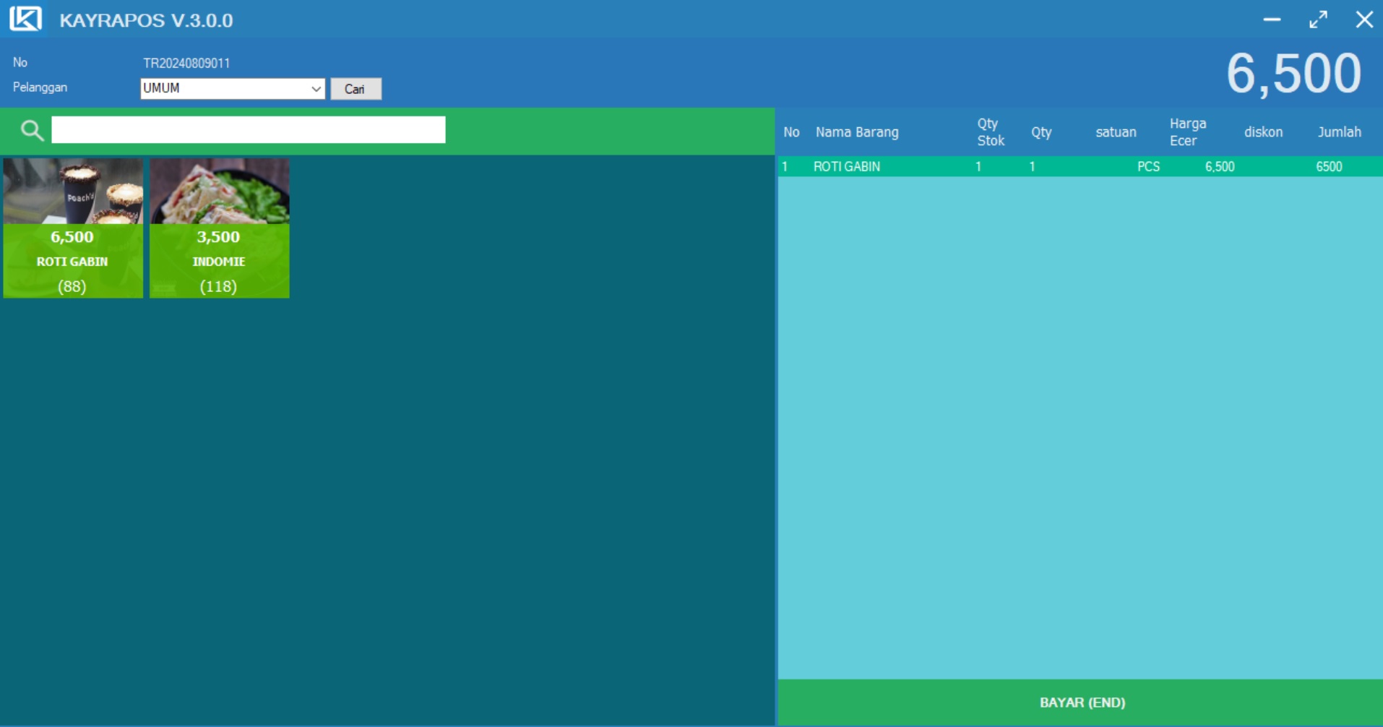Add INDOMIE product to cart
1383x727 pixels.
[219, 228]
